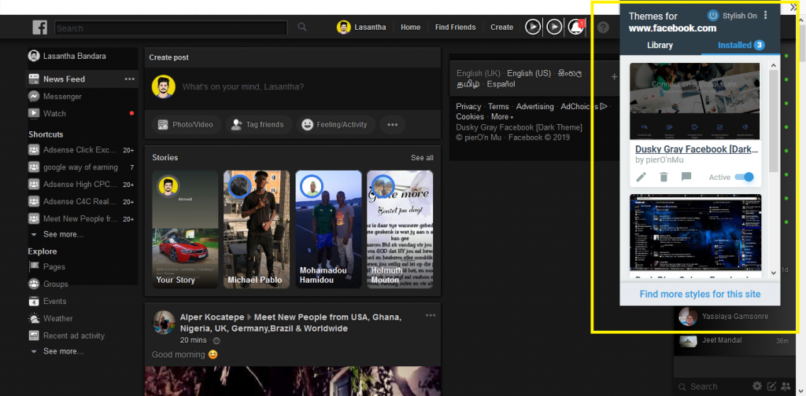The width and height of the screenshot is (806, 396).
Task: Click the Dusky Gray theme preview thumbnail
Action: tap(694, 101)
